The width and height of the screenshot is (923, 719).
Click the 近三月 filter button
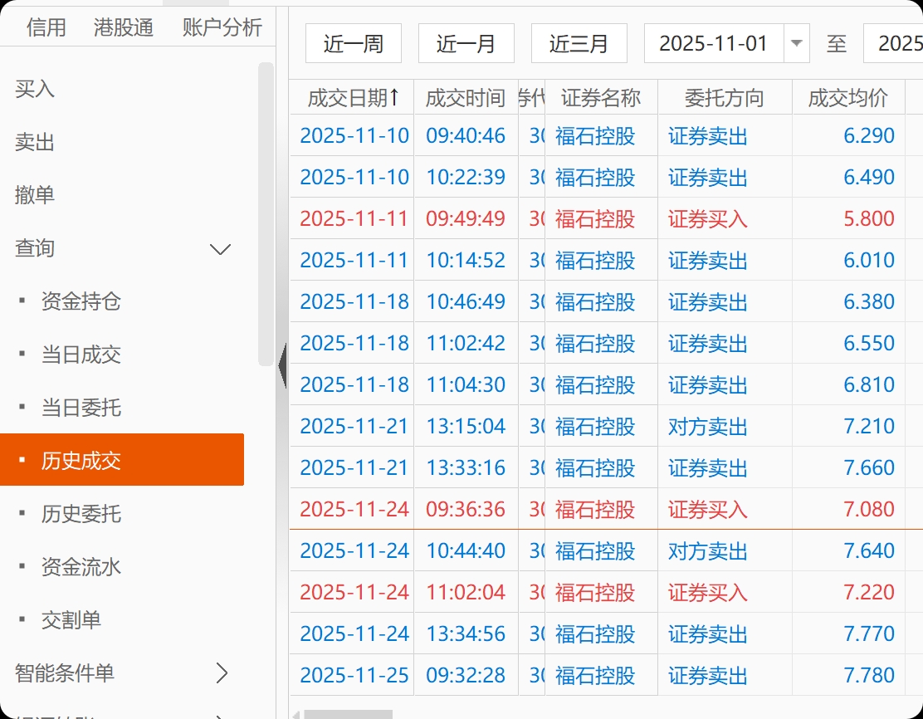[x=579, y=43]
